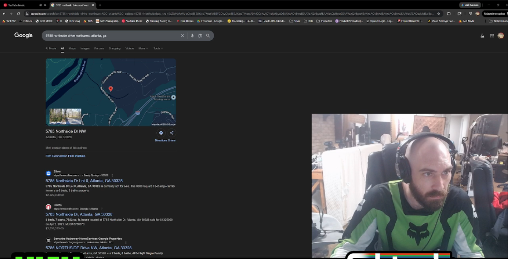Click the Ask Gemini button
The width and height of the screenshot is (508, 259).
[x=470, y=5]
